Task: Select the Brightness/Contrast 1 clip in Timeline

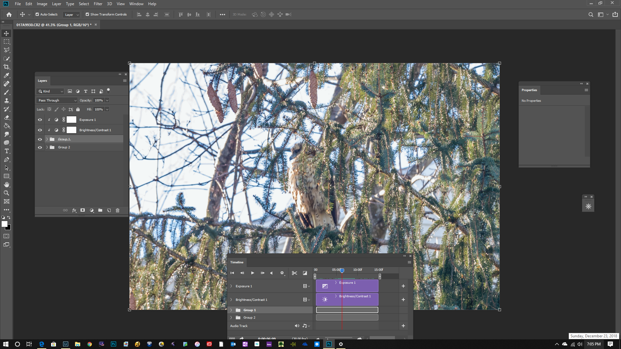Action: [x=347, y=300]
